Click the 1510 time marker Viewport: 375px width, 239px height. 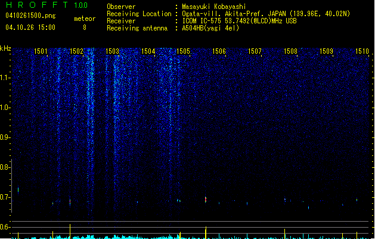point(362,51)
